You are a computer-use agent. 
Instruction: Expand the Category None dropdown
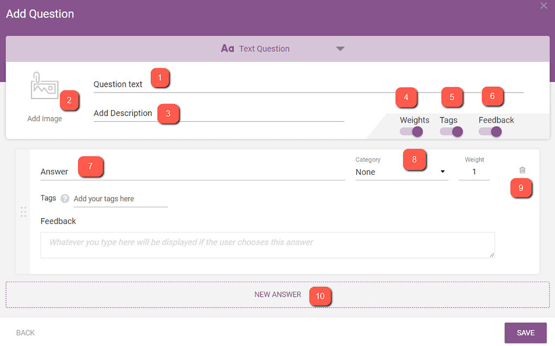[402, 172]
